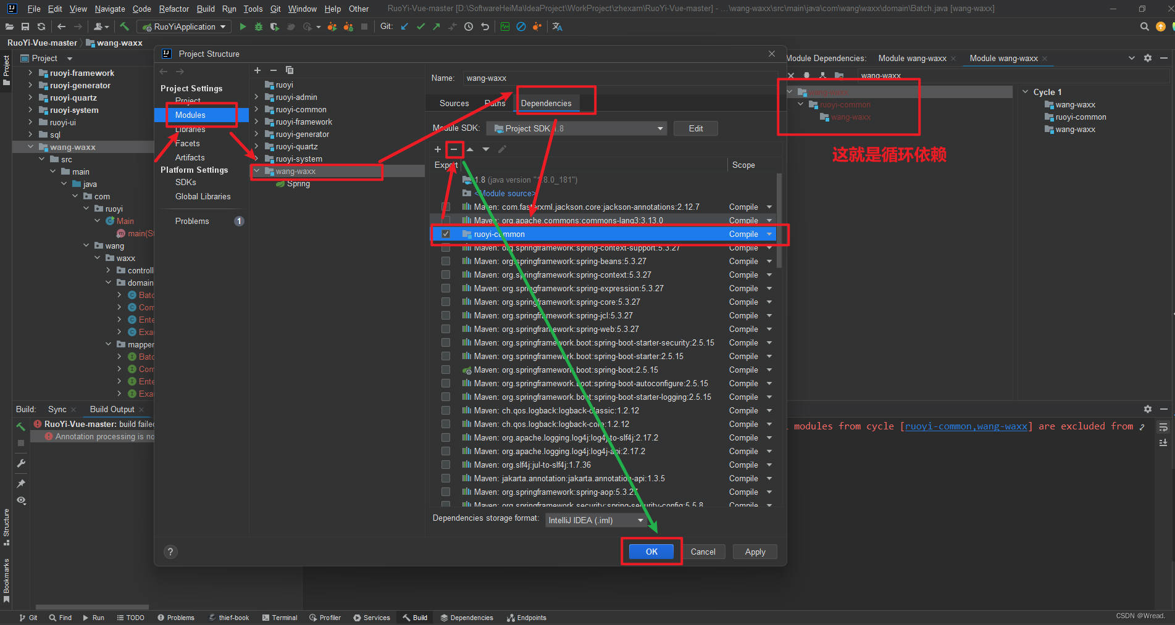Move dependency down with the down triangle
The height and width of the screenshot is (625, 1175).
coord(486,149)
